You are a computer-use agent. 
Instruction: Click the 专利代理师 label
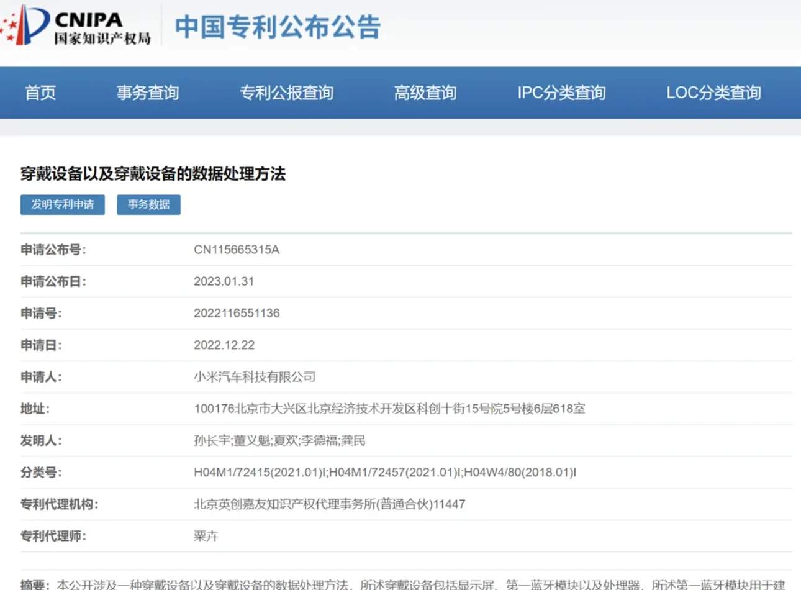[x=53, y=536]
